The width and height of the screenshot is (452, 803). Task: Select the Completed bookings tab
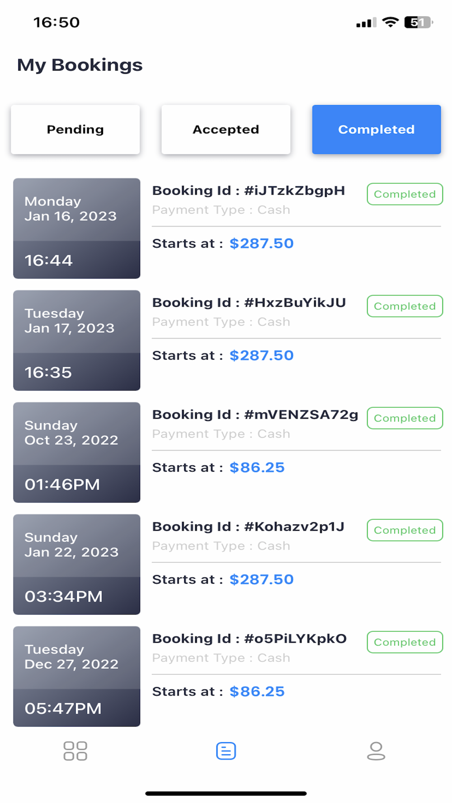pyautogui.click(x=377, y=130)
